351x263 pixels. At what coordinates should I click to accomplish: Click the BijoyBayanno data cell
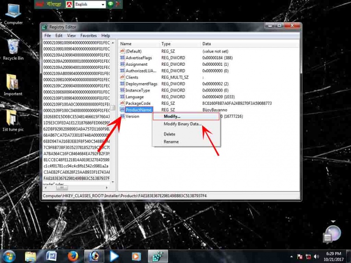pos(215,110)
